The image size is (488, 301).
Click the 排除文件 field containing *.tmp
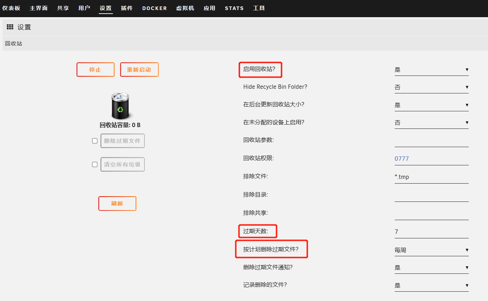point(431,177)
